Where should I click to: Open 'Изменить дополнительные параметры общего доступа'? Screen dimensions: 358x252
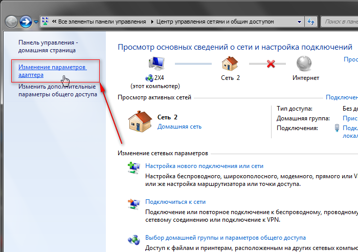(x=57, y=91)
